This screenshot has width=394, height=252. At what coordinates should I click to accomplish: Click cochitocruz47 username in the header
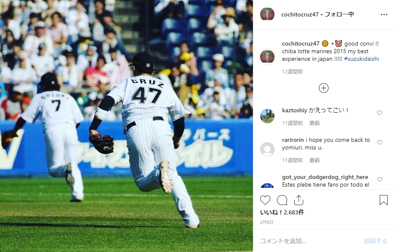coord(300,15)
